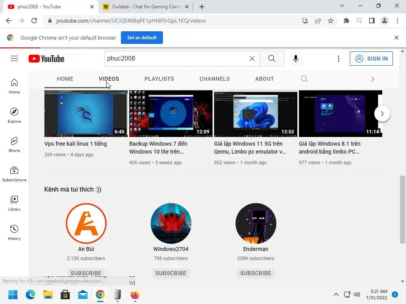Open a new browser tab
Viewport: 406px width, 304px height.
click(x=202, y=7)
